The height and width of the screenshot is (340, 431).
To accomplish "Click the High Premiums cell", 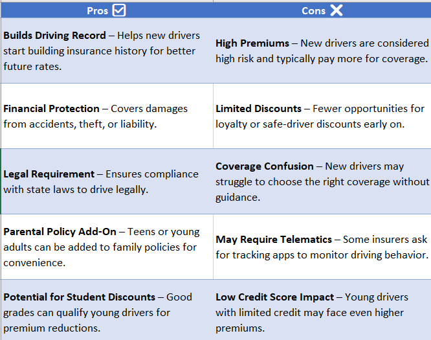I will click(x=322, y=51).
